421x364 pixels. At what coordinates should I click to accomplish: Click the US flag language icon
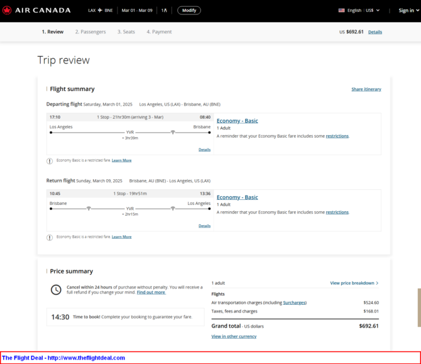342,11
